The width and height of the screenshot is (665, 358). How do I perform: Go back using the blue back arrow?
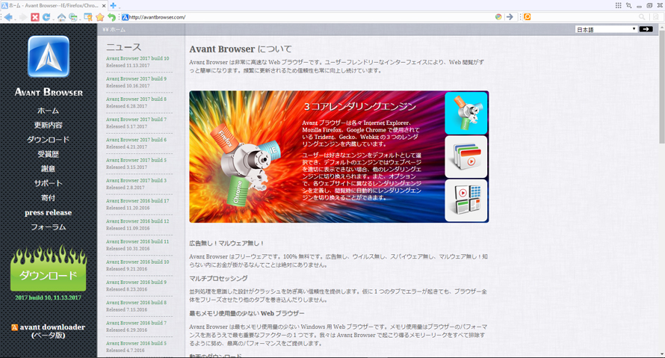click(8, 17)
